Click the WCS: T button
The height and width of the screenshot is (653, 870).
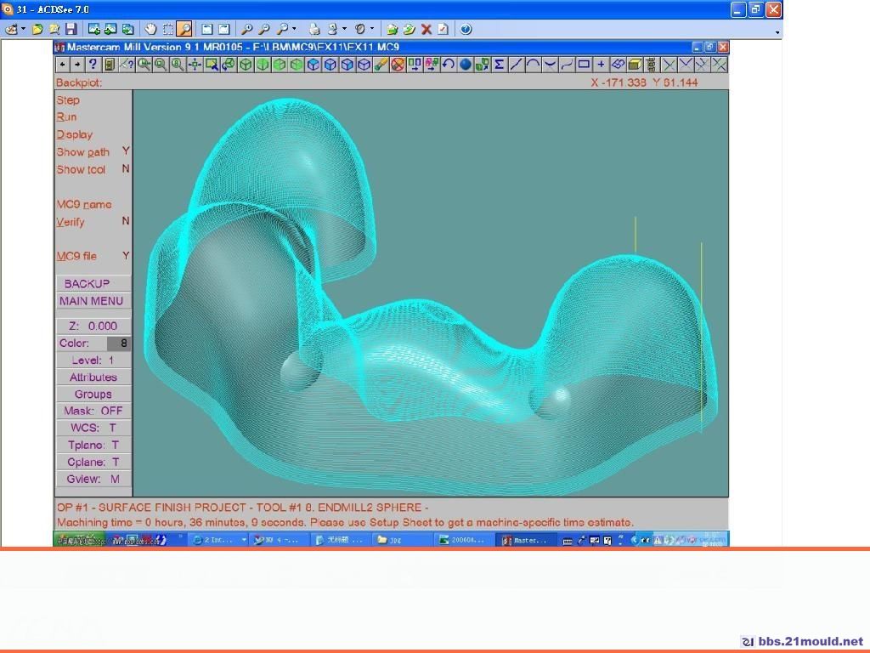(93, 428)
